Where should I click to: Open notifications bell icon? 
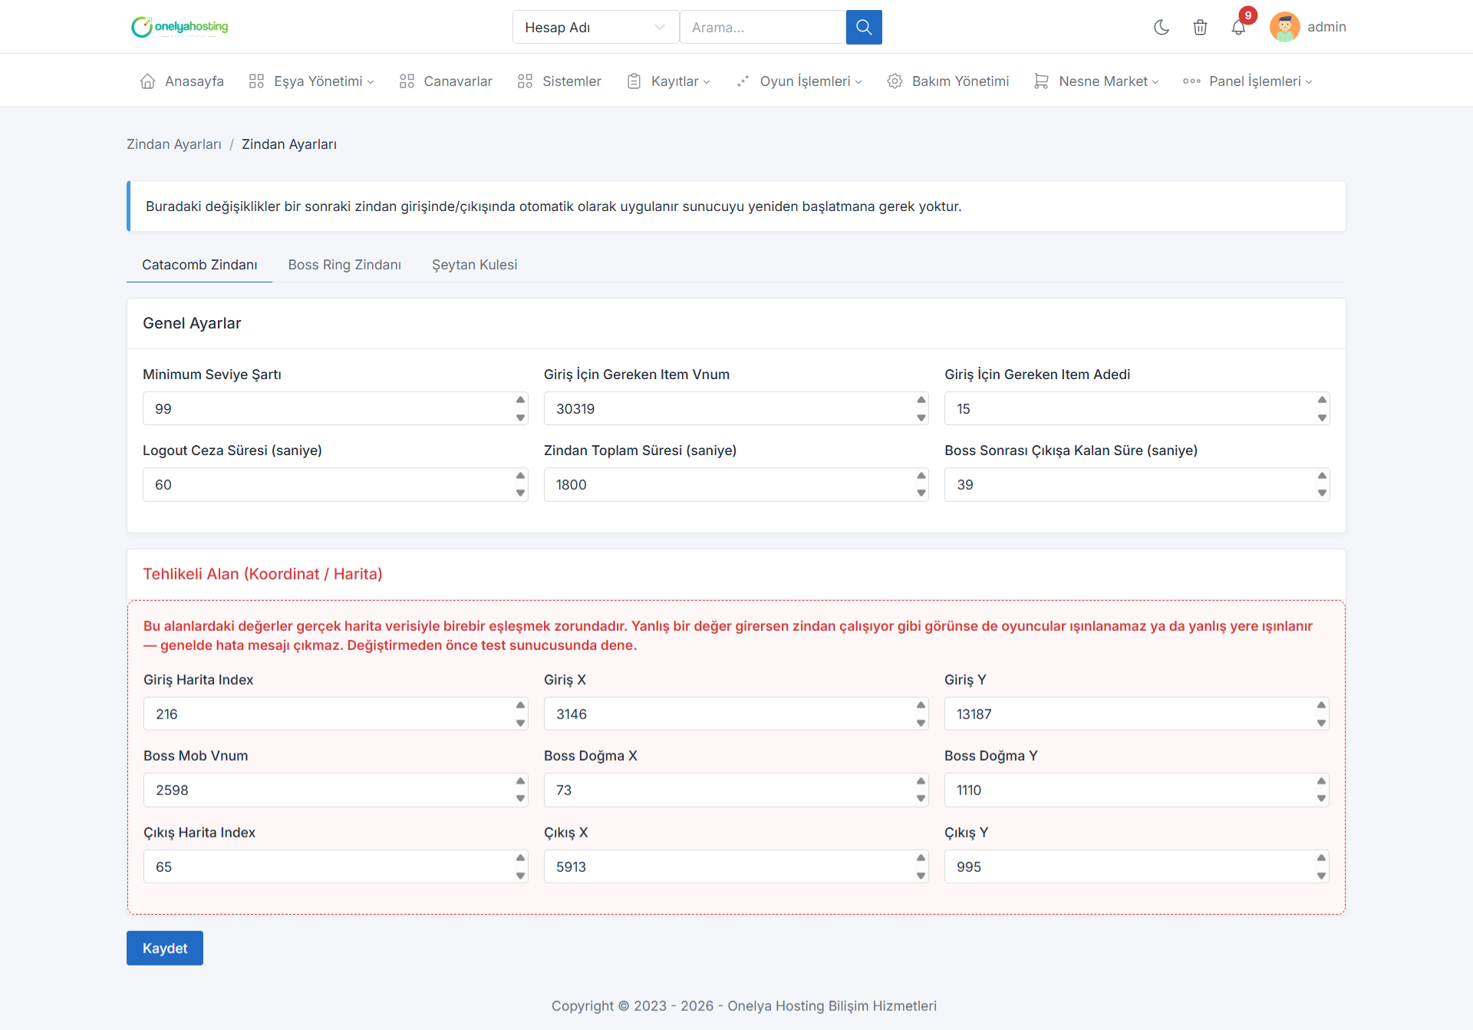[x=1238, y=27]
